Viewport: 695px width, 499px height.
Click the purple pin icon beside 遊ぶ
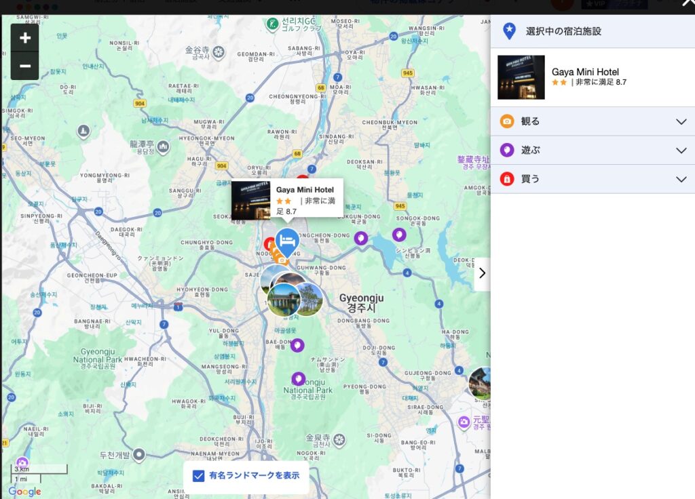click(507, 150)
